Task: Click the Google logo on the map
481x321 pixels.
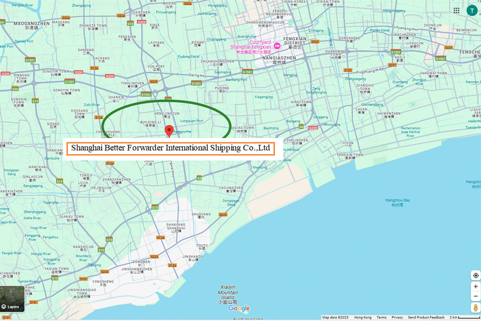Action: tap(239, 309)
